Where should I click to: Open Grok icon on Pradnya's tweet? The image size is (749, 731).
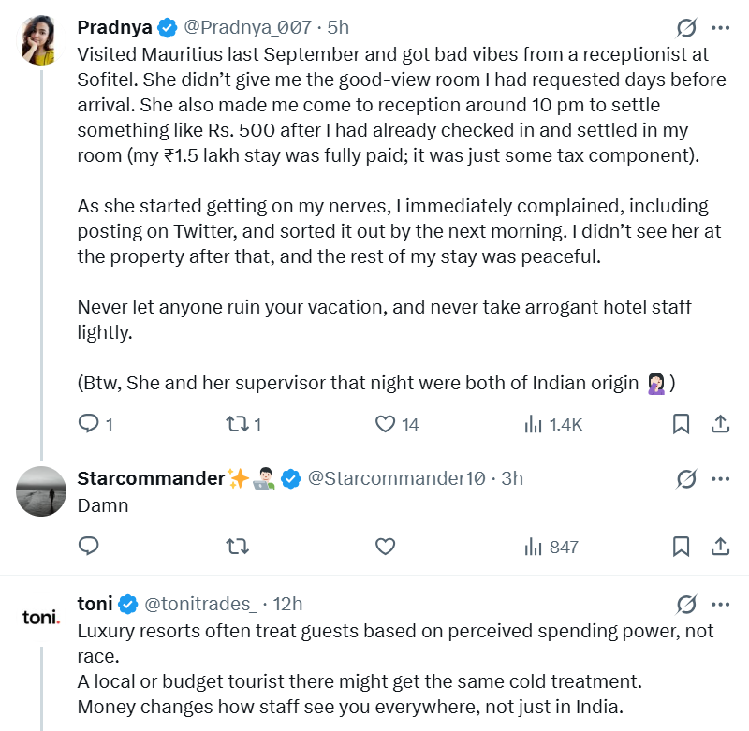(686, 28)
